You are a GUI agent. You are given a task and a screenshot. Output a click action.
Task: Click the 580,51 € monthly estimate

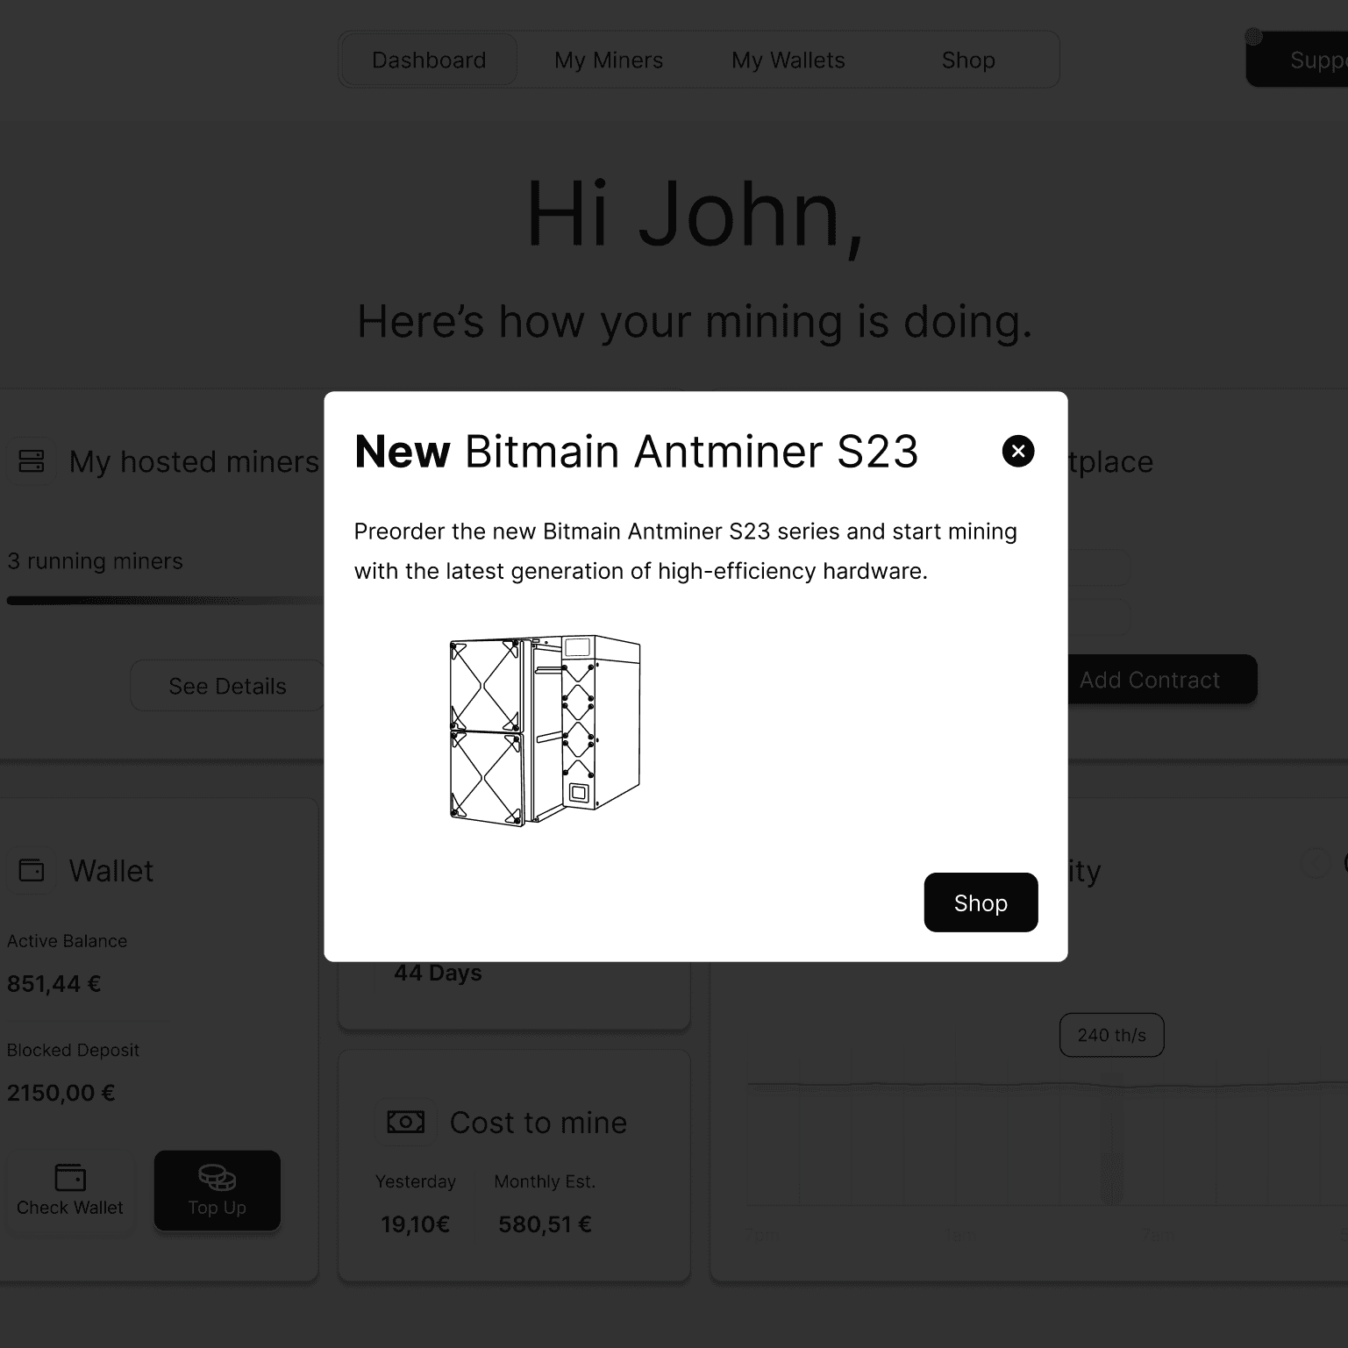(x=545, y=1224)
